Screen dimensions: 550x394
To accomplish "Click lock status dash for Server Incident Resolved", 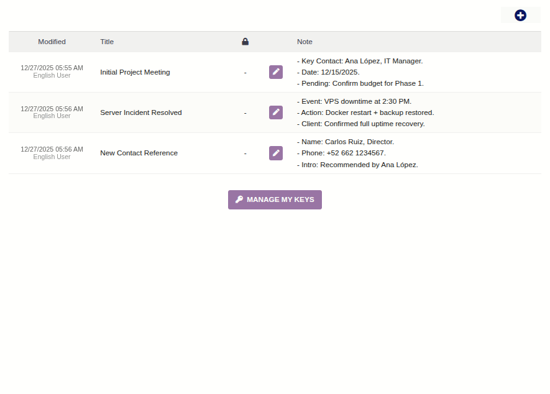I will pyautogui.click(x=245, y=112).
